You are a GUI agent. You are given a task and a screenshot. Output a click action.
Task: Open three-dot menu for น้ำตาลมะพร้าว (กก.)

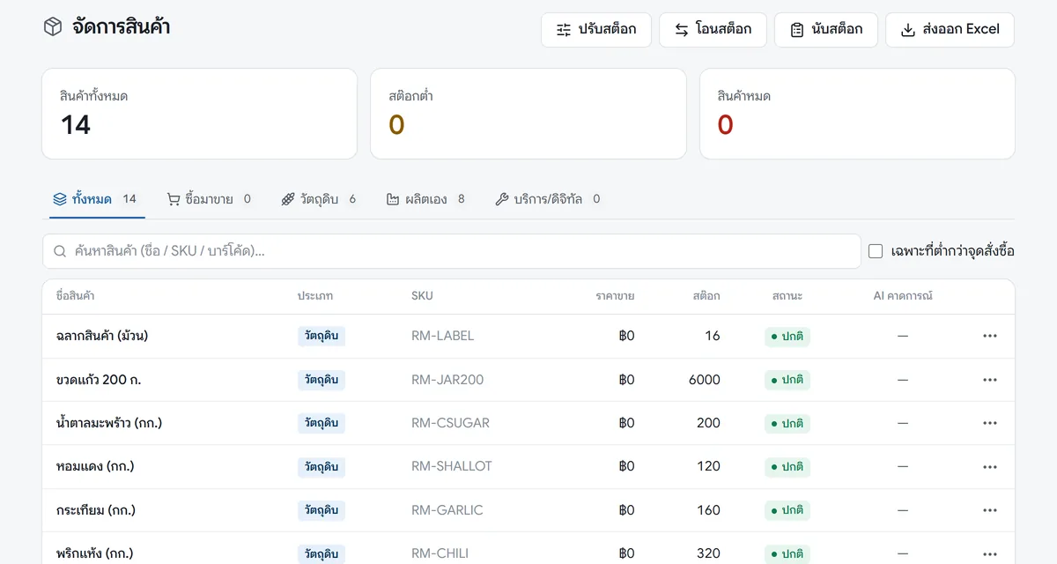[990, 423]
